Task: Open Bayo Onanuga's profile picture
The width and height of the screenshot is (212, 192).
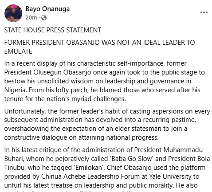Action: pyautogui.click(x=13, y=13)
